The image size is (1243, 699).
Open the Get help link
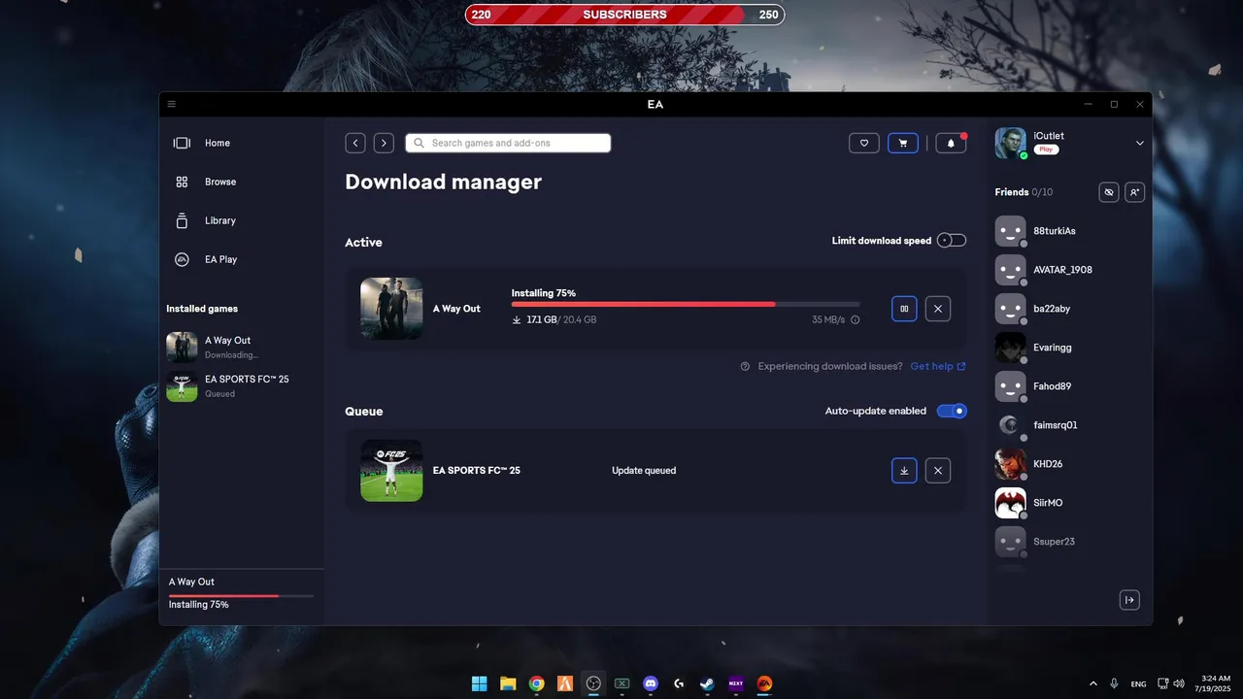click(x=938, y=366)
